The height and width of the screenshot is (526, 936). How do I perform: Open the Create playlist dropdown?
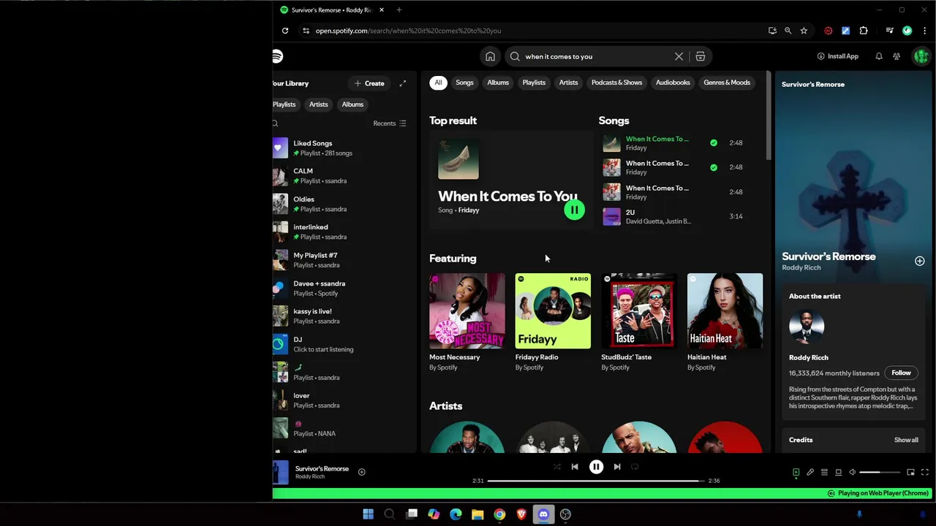(369, 83)
